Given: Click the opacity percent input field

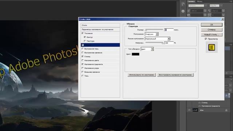Looking at the screenshot, I should 169,43.
